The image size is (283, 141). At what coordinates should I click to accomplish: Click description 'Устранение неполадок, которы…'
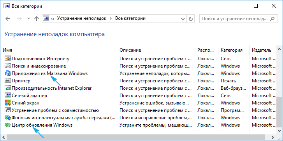tap(155, 73)
